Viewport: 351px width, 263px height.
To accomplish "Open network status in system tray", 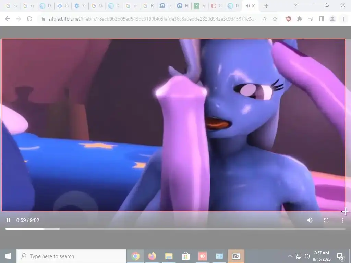I will tap(299, 256).
